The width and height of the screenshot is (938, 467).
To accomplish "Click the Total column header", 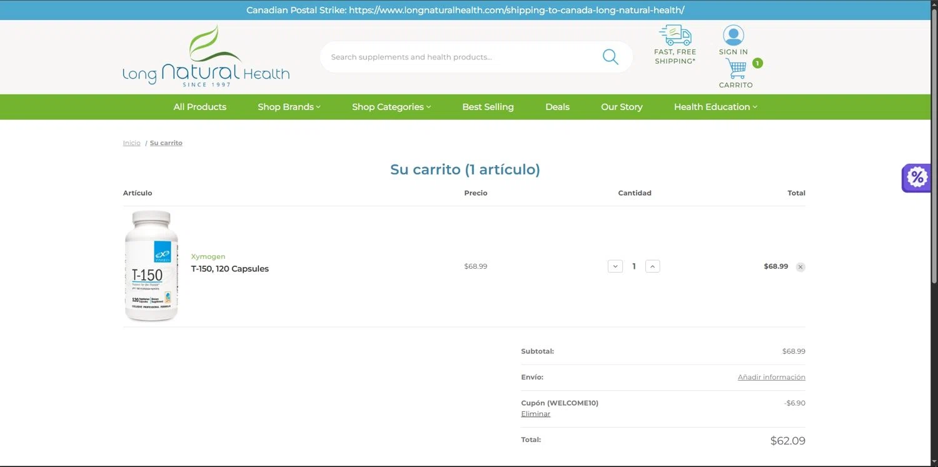I will 796,193.
